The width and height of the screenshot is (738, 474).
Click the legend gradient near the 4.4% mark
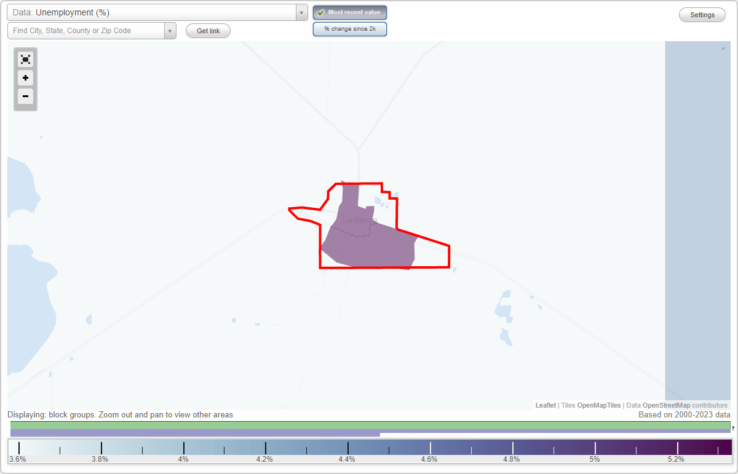coord(347,447)
